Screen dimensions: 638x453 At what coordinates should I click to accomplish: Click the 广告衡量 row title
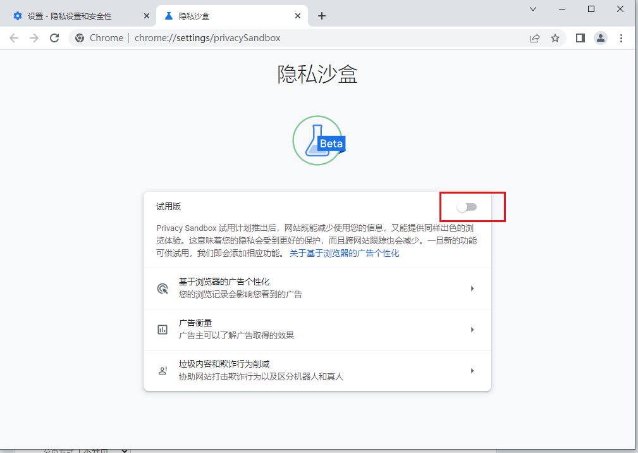(195, 323)
